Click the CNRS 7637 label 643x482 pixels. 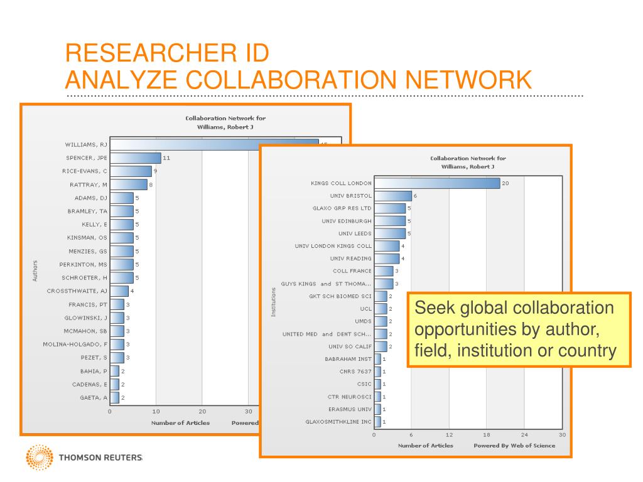[355, 372]
